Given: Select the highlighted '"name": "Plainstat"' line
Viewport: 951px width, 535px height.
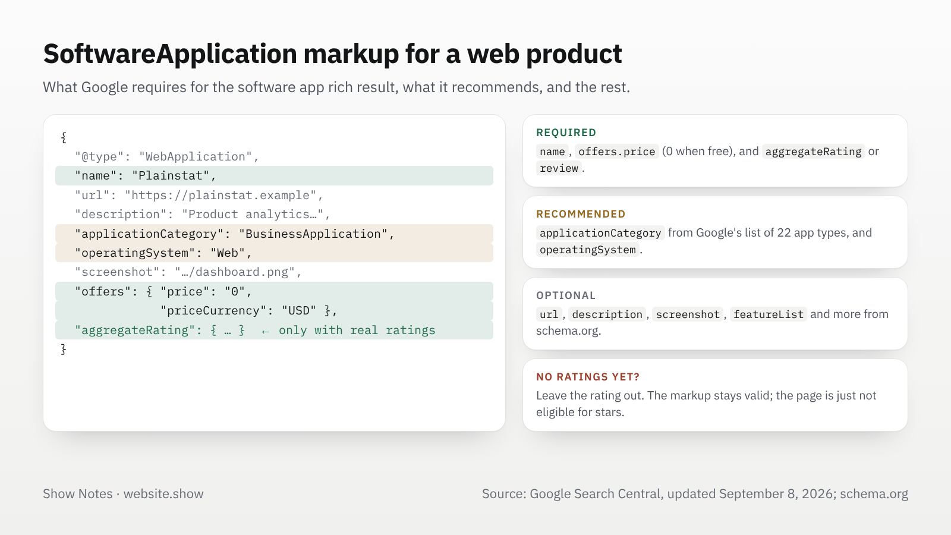Looking at the screenshot, I should tap(274, 175).
